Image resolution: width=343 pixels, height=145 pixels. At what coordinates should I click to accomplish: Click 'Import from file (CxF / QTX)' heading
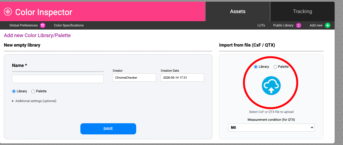point(247,45)
